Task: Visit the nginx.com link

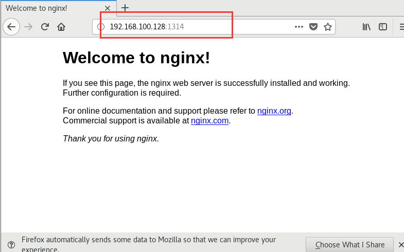Action: pyautogui.click(x=210, y=120)
